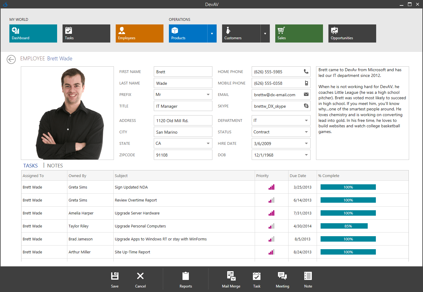Expand the Status dropdown showing Contract

point(306,132)
